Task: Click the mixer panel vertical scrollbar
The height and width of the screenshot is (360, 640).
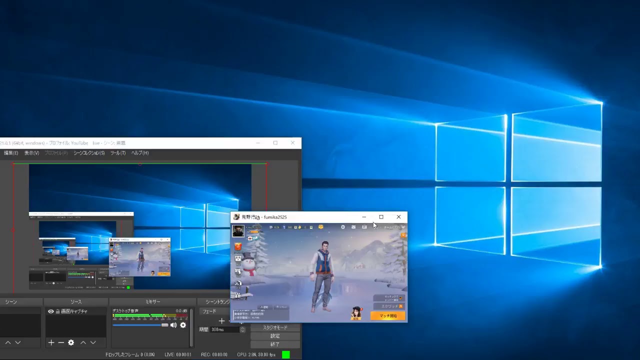Action: pos(191,327)
